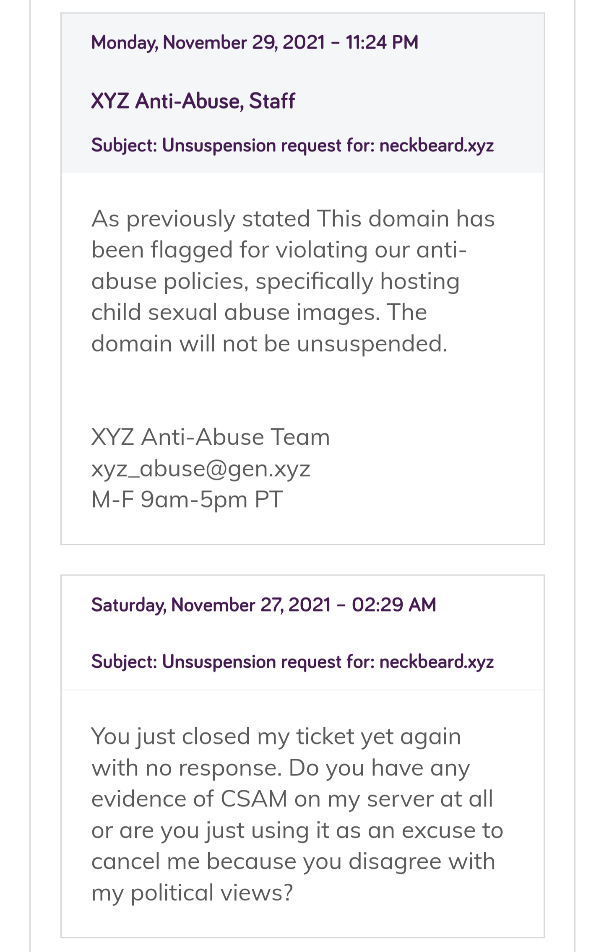Select the XYZ Anti-Abuse Team signature line

coord(211,437)
